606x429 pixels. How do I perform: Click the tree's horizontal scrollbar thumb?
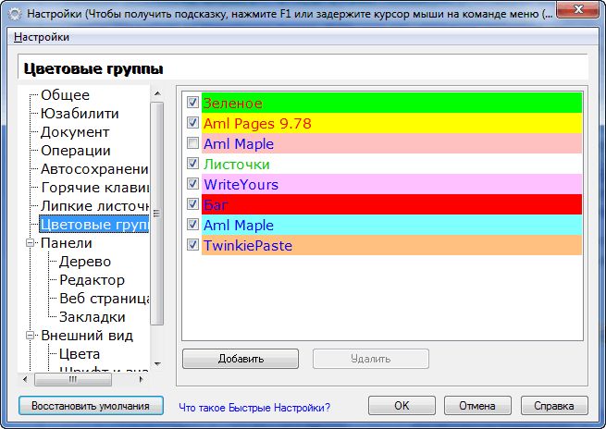(x=73, y=380)
